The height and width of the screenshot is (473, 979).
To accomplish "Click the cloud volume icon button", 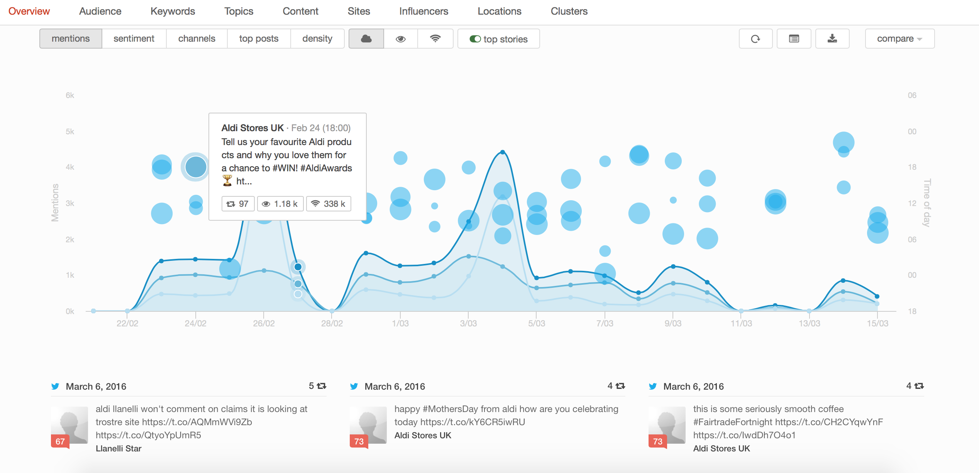I will point(366,39).
